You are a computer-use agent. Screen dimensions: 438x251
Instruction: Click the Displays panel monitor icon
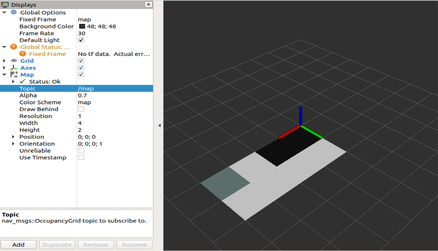(5, 5)
